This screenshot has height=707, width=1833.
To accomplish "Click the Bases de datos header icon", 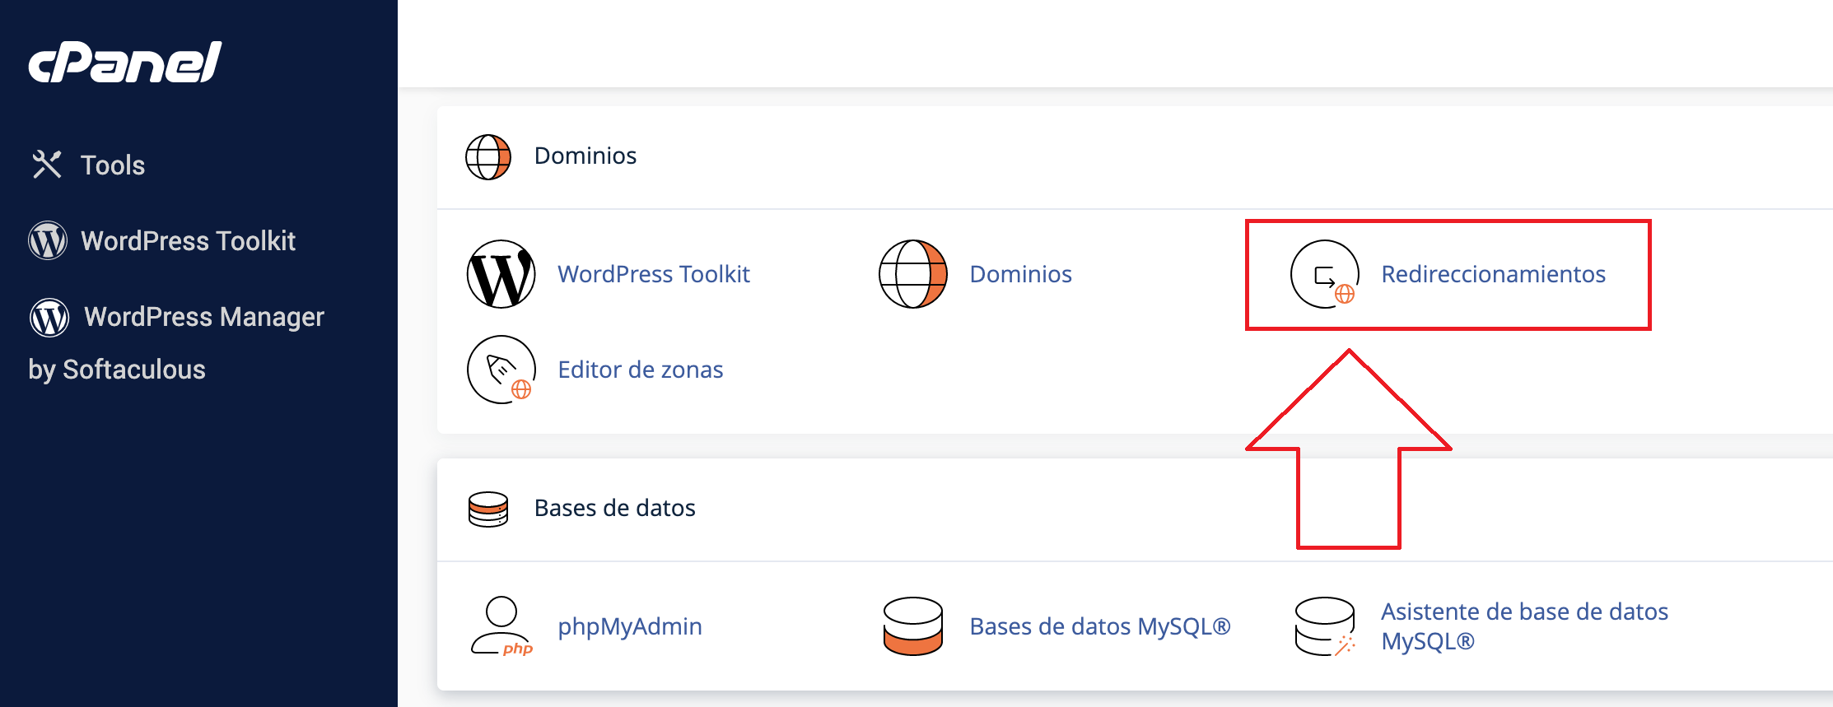I will tap(488, 509).
